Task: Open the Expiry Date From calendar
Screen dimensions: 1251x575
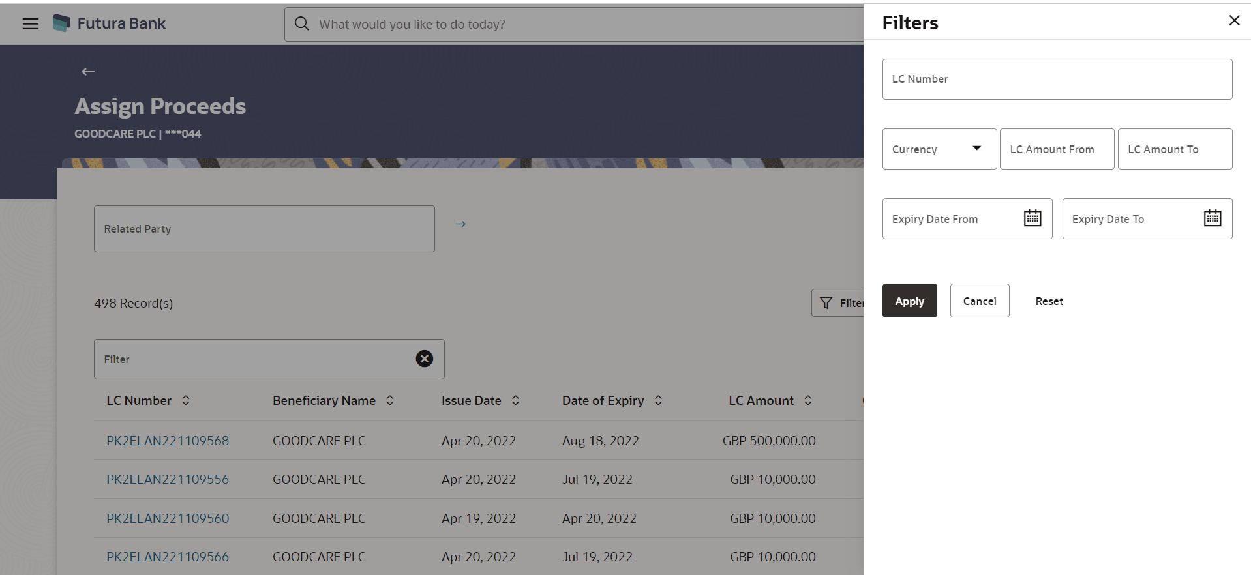Action: 1032,218
